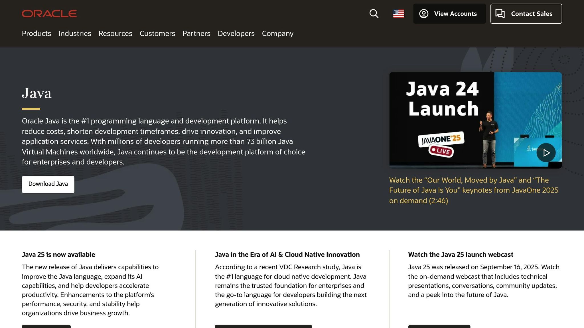Screen dimensions: 584x328
Task: Open the search magnifier icon
Action: [x=374, y=13]
